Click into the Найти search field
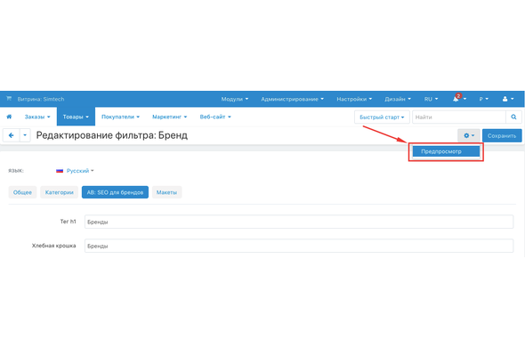 tap(458, 117)
